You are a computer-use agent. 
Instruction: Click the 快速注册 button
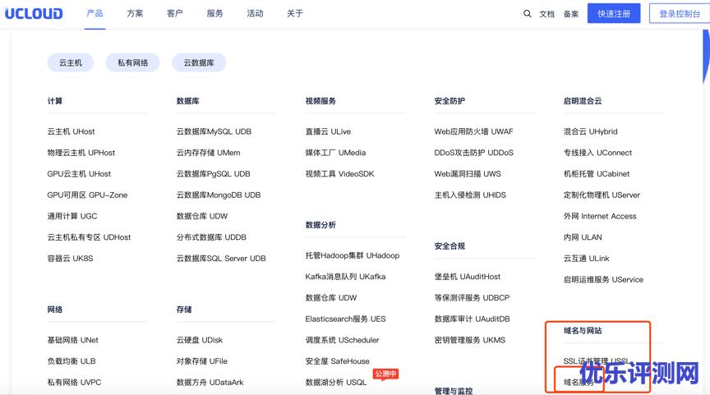pos(613,14)
